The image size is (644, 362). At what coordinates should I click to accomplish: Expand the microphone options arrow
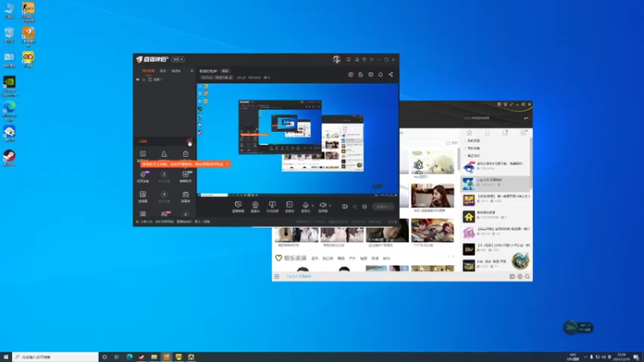tap(312, 206)
